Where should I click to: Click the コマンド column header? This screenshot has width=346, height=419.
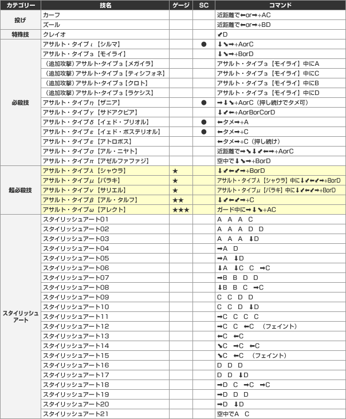point(280,5)
